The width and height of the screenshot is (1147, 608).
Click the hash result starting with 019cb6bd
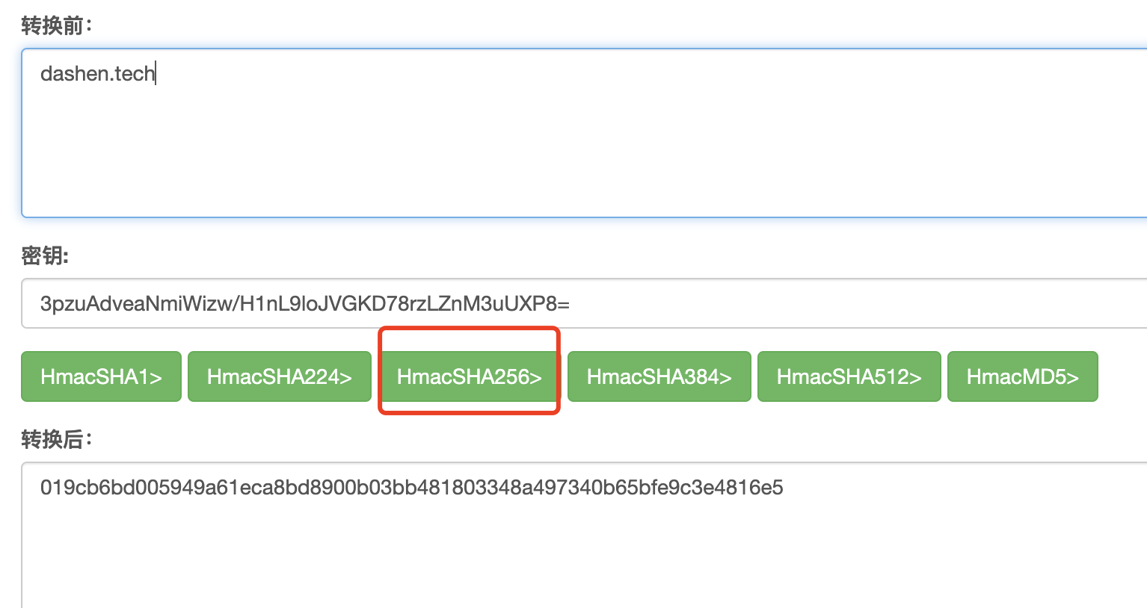tap(411, 488)
